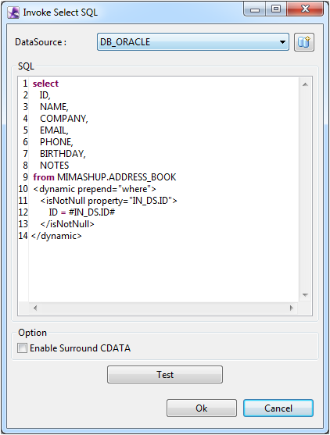Confirm with the Ok button
330x435 pixels.
[202, 408]
